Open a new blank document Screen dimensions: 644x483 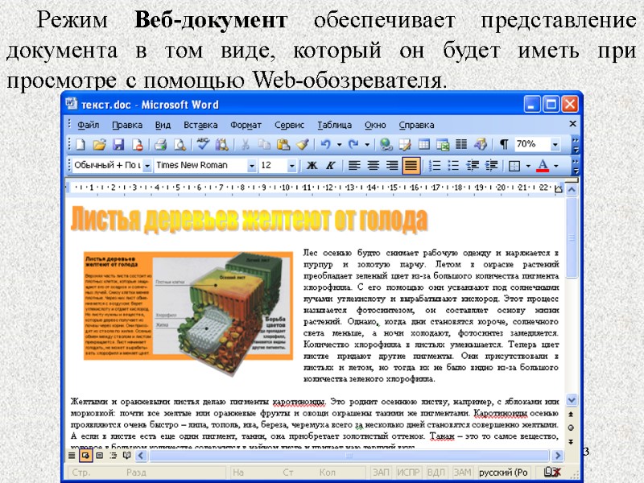pyautogui.click(x=79, y=145)
